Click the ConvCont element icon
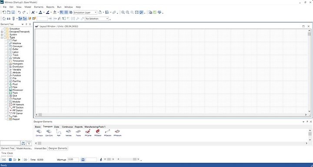313x167 pixels. [49, 132]
